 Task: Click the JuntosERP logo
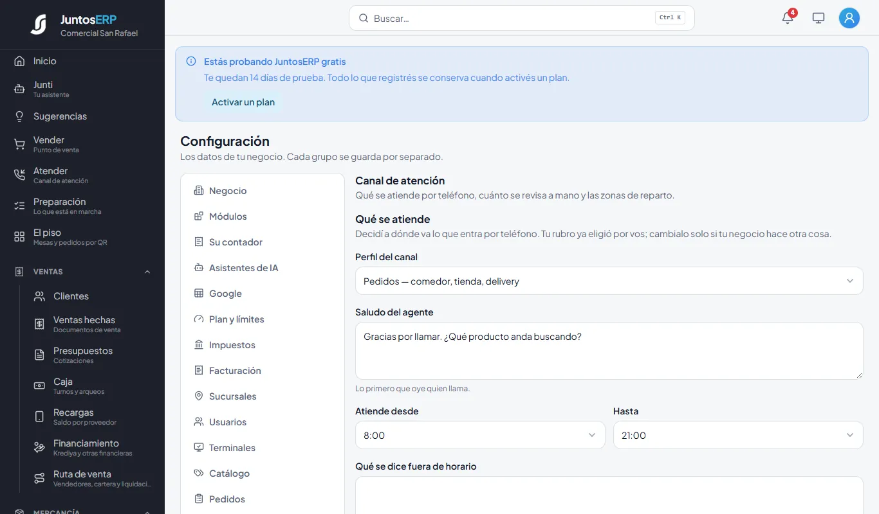(39, 24)
